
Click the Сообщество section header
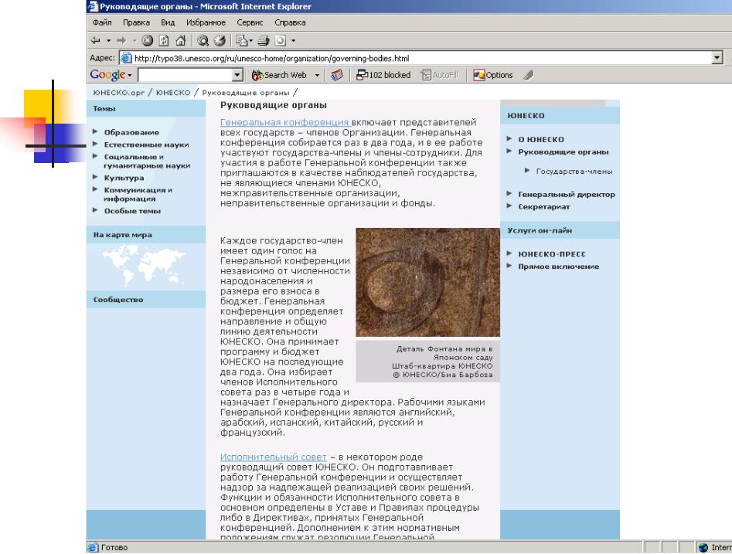[x=146, y=299]
